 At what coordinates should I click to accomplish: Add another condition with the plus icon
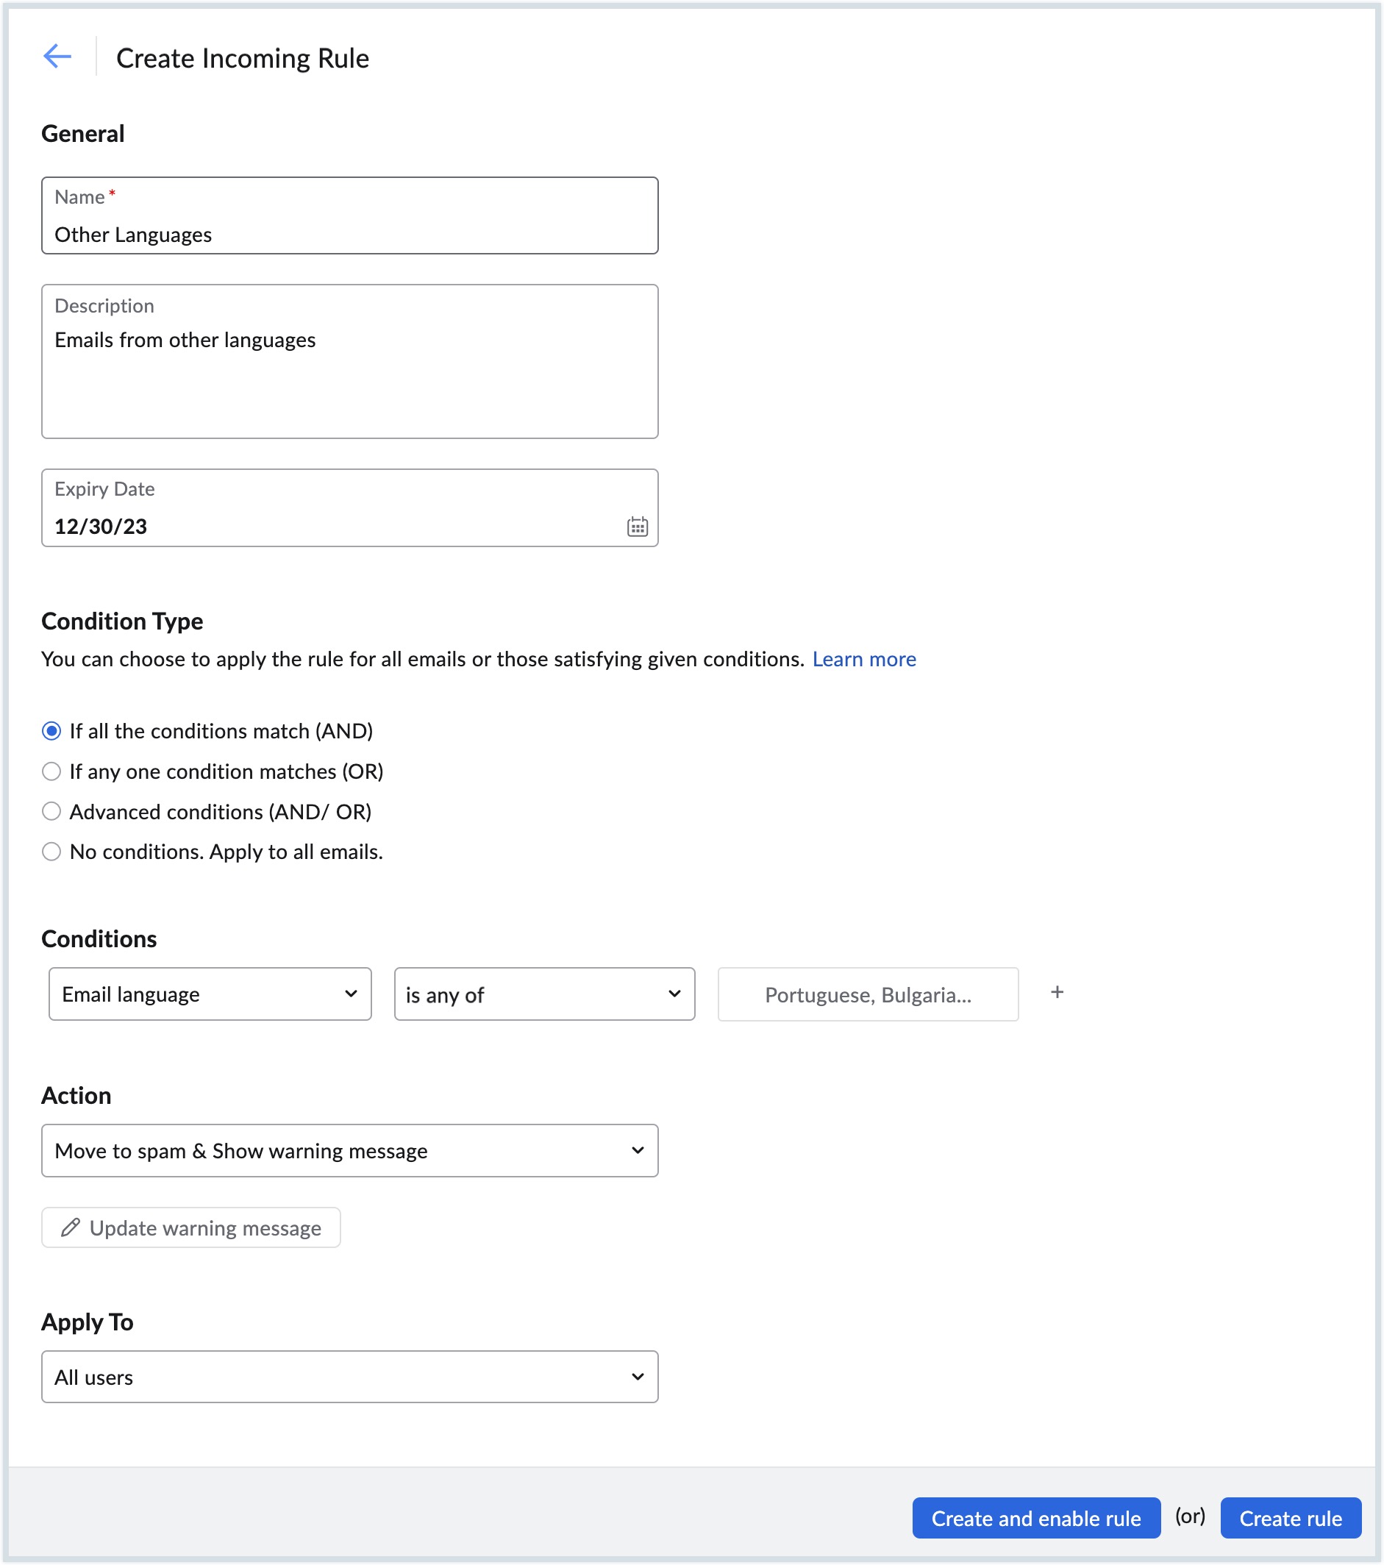click(x=1056, y=992)
